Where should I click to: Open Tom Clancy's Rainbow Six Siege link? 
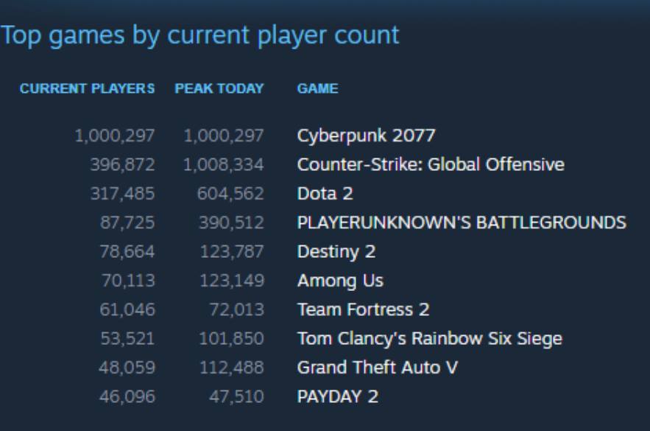click(429, 339)
